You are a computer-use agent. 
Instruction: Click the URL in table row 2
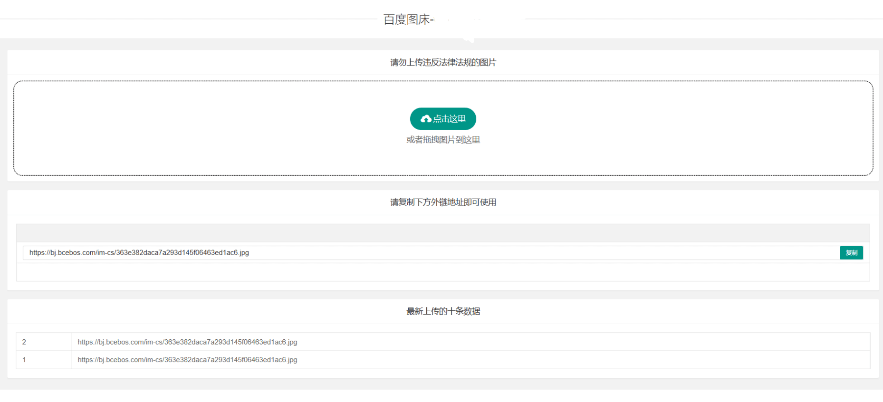187,342
